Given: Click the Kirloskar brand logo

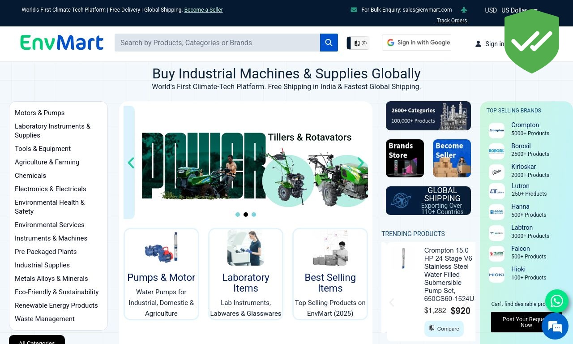Looking at the screenshot, I should point(496,172).
